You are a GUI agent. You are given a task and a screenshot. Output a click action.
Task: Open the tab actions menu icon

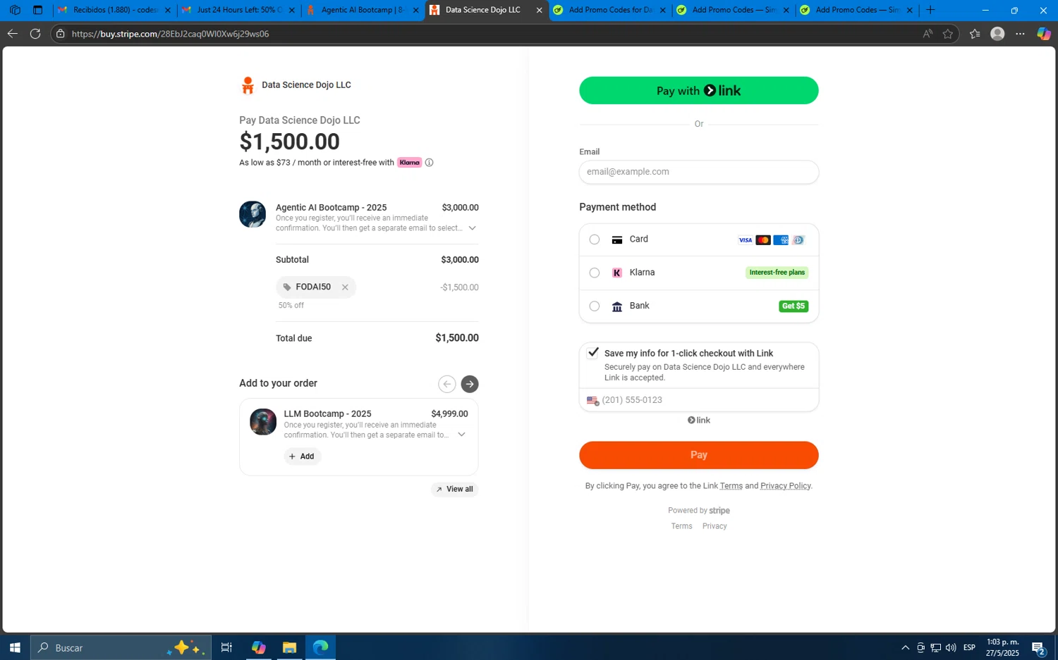(x=38, y=10)
